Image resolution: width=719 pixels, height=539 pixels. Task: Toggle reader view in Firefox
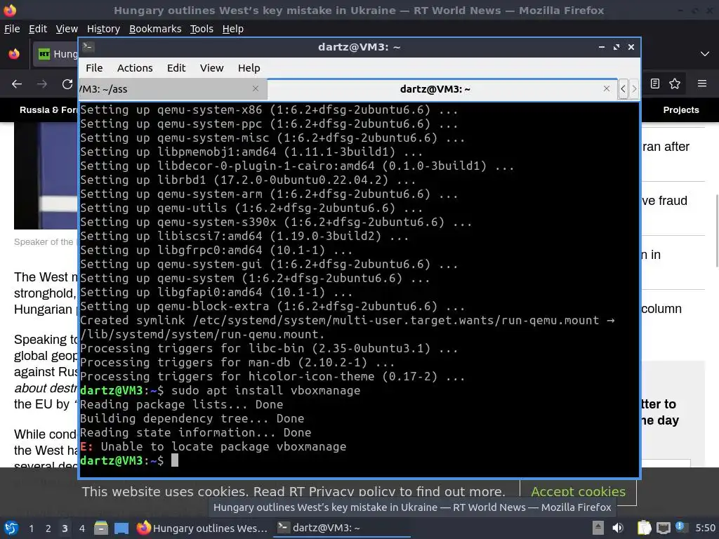coord(655,84)
